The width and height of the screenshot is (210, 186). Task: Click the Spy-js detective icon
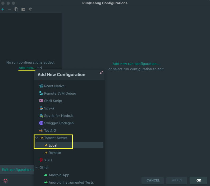(41, 108)
